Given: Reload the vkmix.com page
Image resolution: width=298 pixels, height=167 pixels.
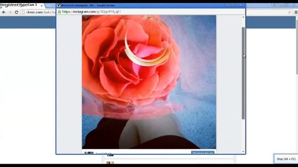Looking at the screenshot, I should (x=17, y=13).
